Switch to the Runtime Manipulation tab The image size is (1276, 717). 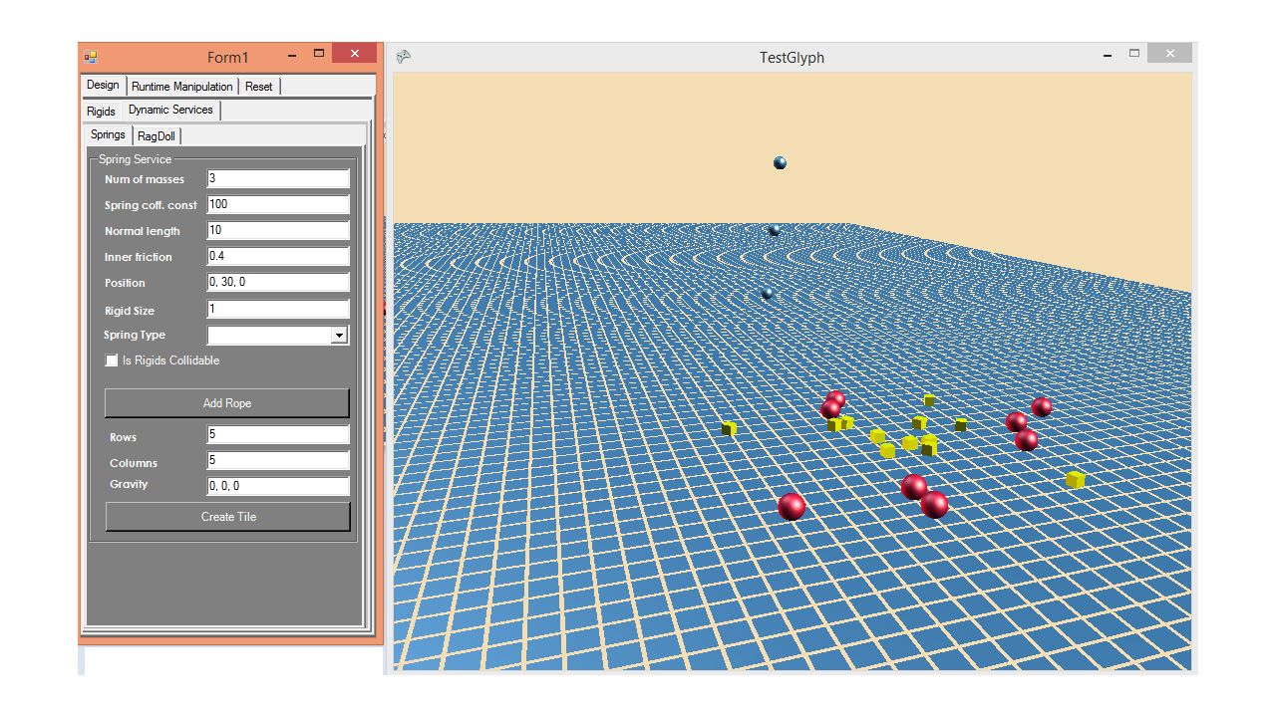[182, 86]
